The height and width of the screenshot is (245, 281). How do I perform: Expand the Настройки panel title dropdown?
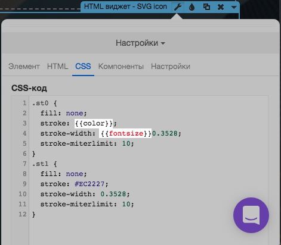tap(140, 43)
